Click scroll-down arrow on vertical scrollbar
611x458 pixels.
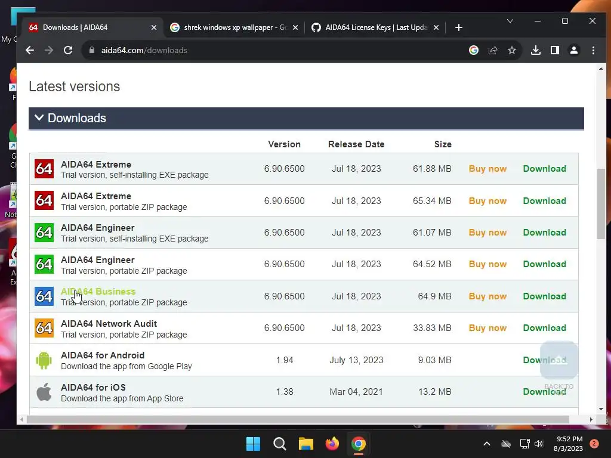(601, 409)
